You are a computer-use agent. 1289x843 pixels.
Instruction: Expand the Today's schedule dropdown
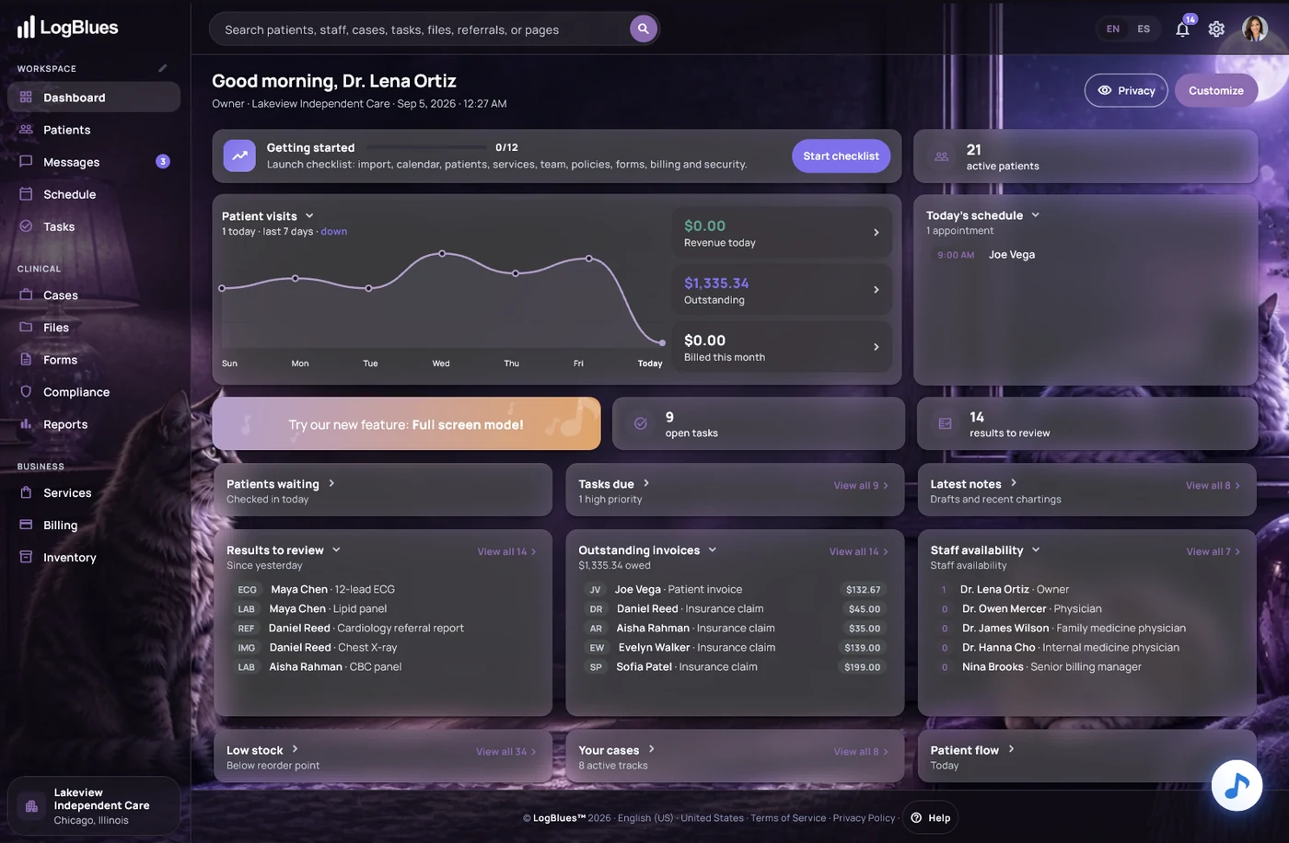[1035, 214]
